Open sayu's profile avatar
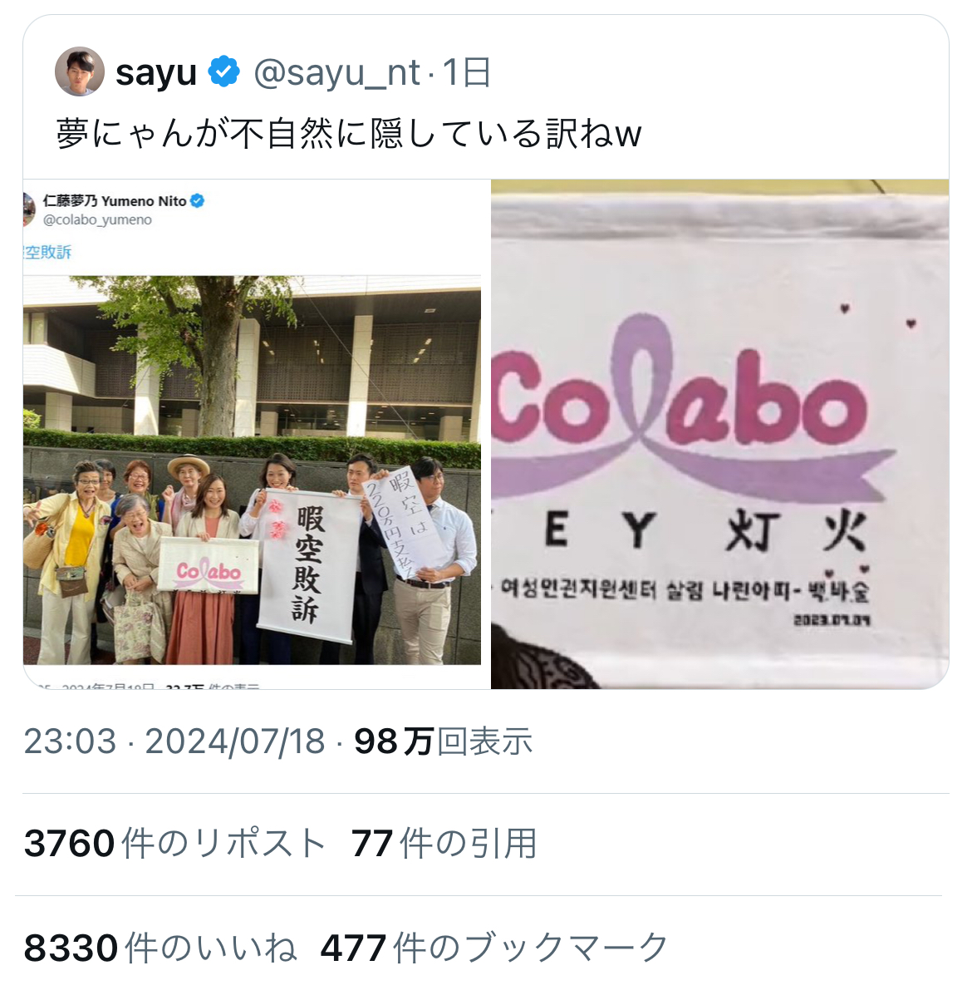Screen dimensions: 972x995 click(x=79, y=71)
